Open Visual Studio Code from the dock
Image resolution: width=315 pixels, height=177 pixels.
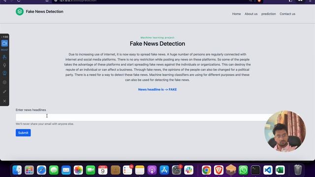coord(268,170)
